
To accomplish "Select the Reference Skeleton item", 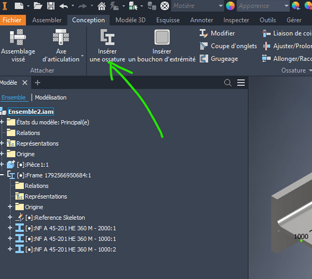I will coord(55,218).
